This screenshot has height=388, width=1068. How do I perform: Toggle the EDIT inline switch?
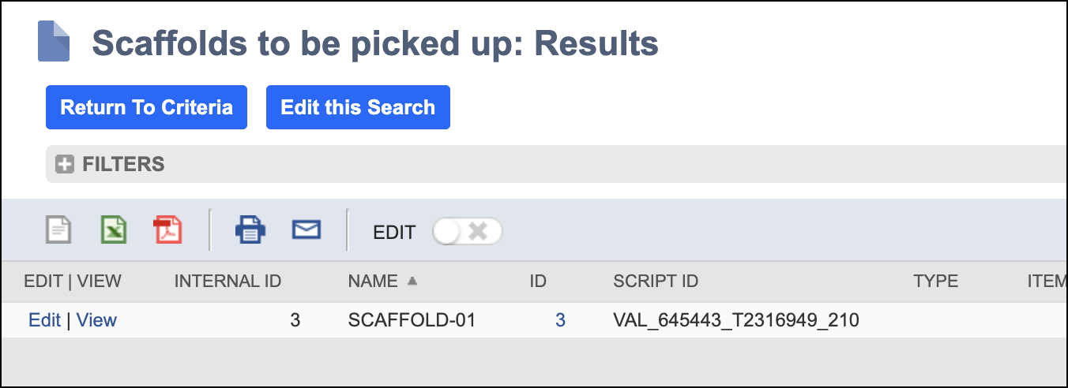(x=467, y=232)
